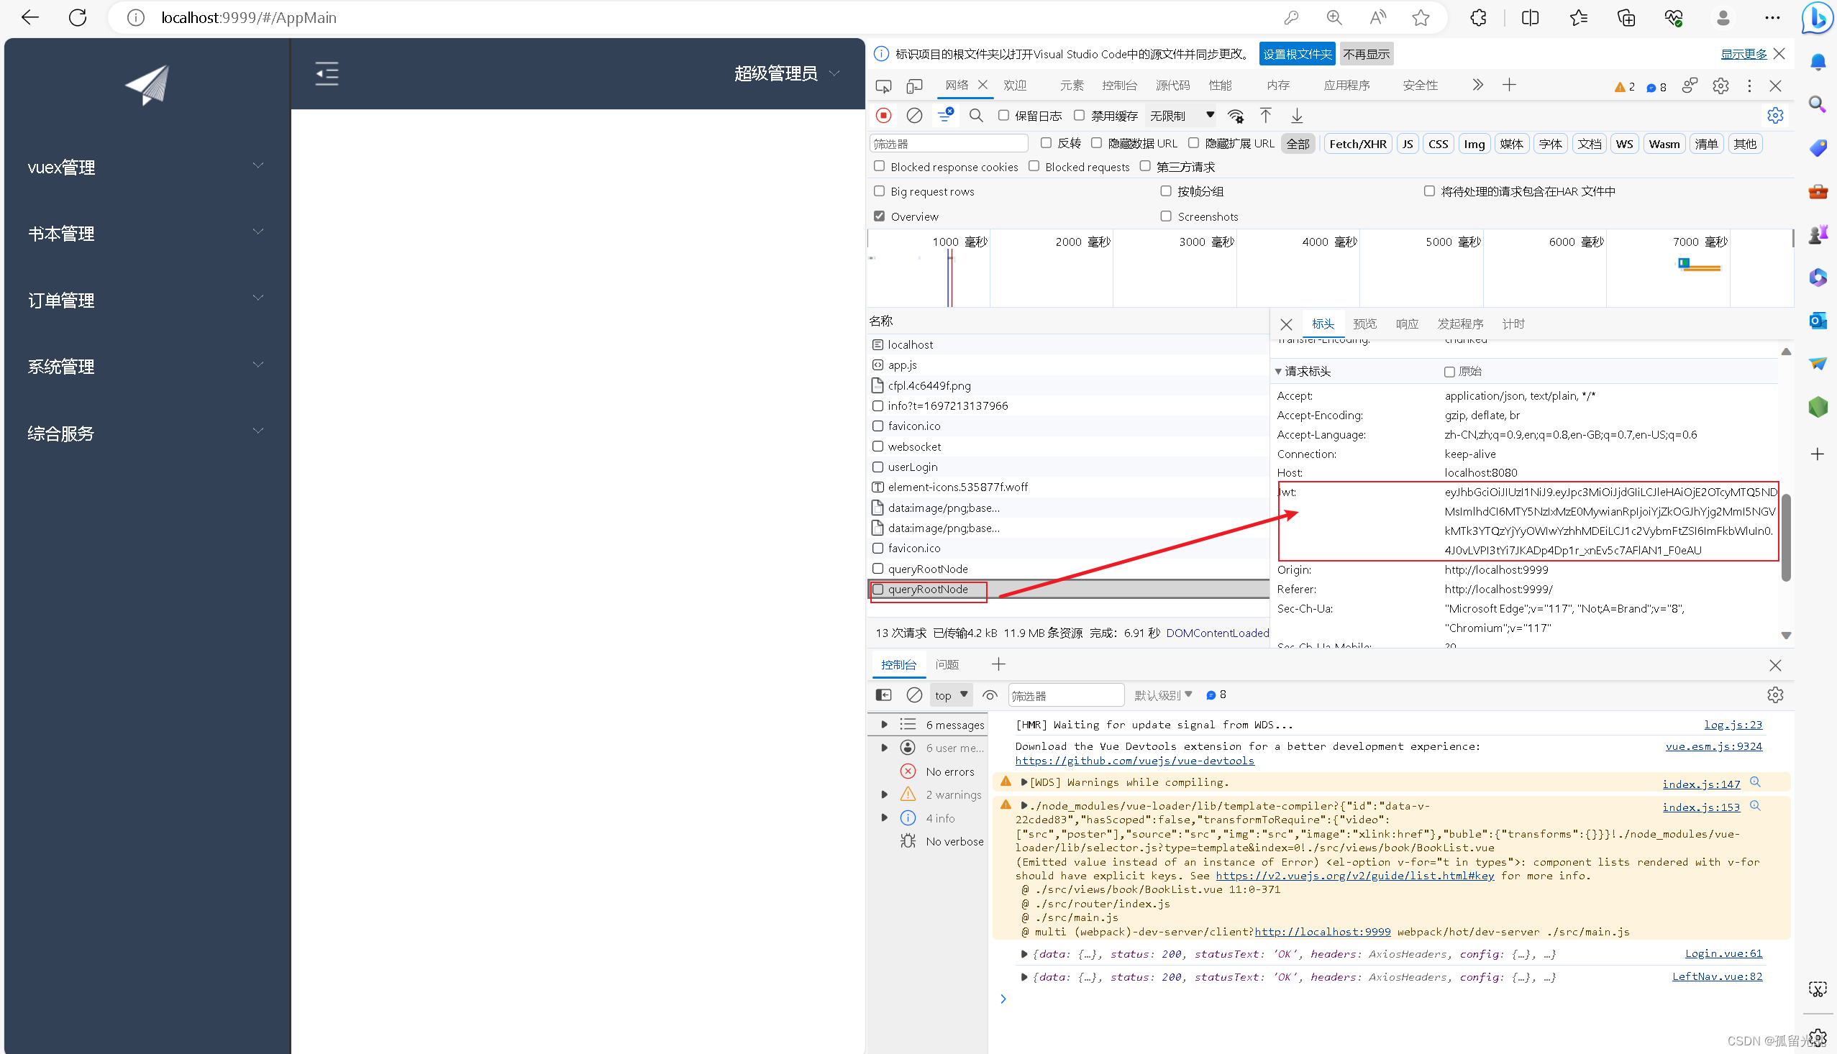Reload the page with refresh icon
Viewport: 1837px width, 1054px height.
(78, 17)
